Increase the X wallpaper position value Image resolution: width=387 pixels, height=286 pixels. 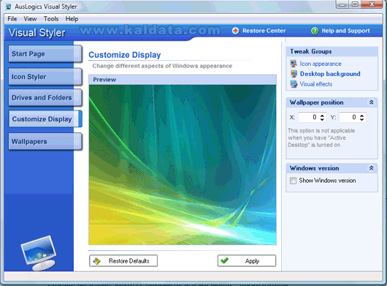tap(322, 115)
